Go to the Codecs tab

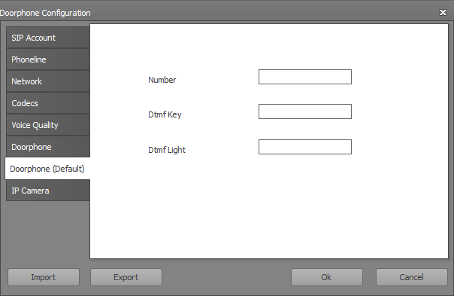click(x=48, y=103)
